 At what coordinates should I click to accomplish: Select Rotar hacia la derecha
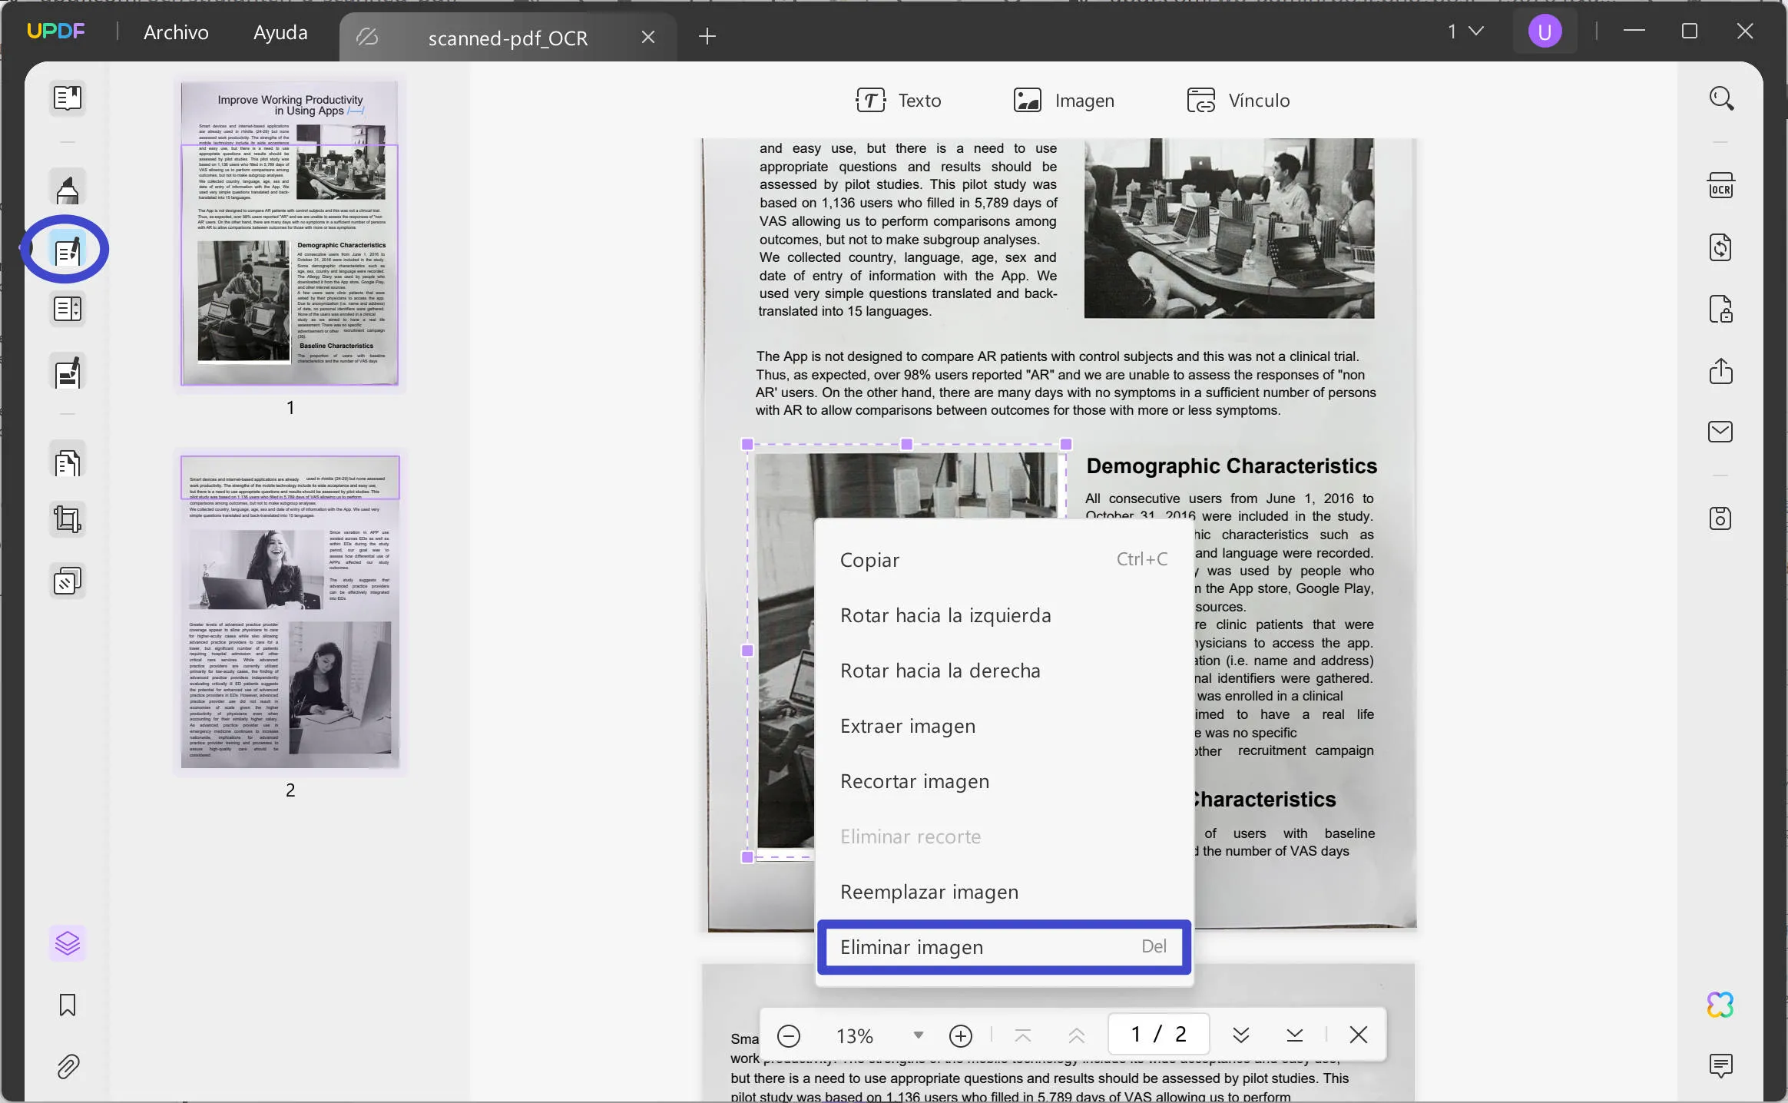[x=1004, y=671]
